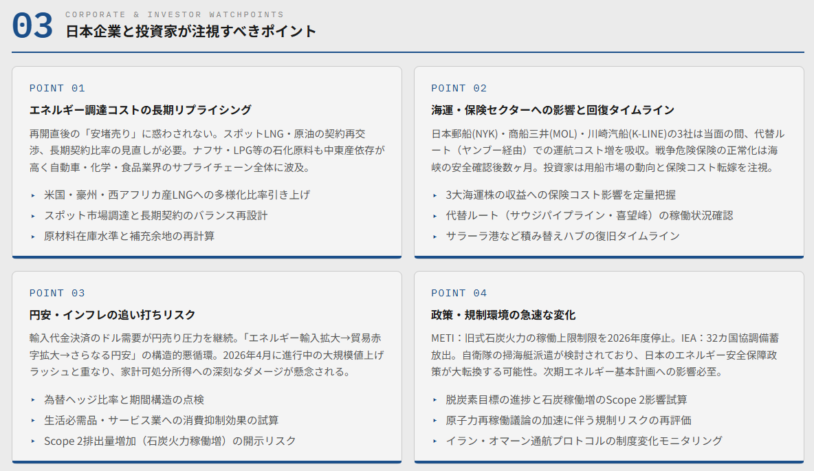Open the 政策・規制環境の急速な変化 card title
Image resolution: width=814 pixels, height=471 pixels.
coord(503,315)
